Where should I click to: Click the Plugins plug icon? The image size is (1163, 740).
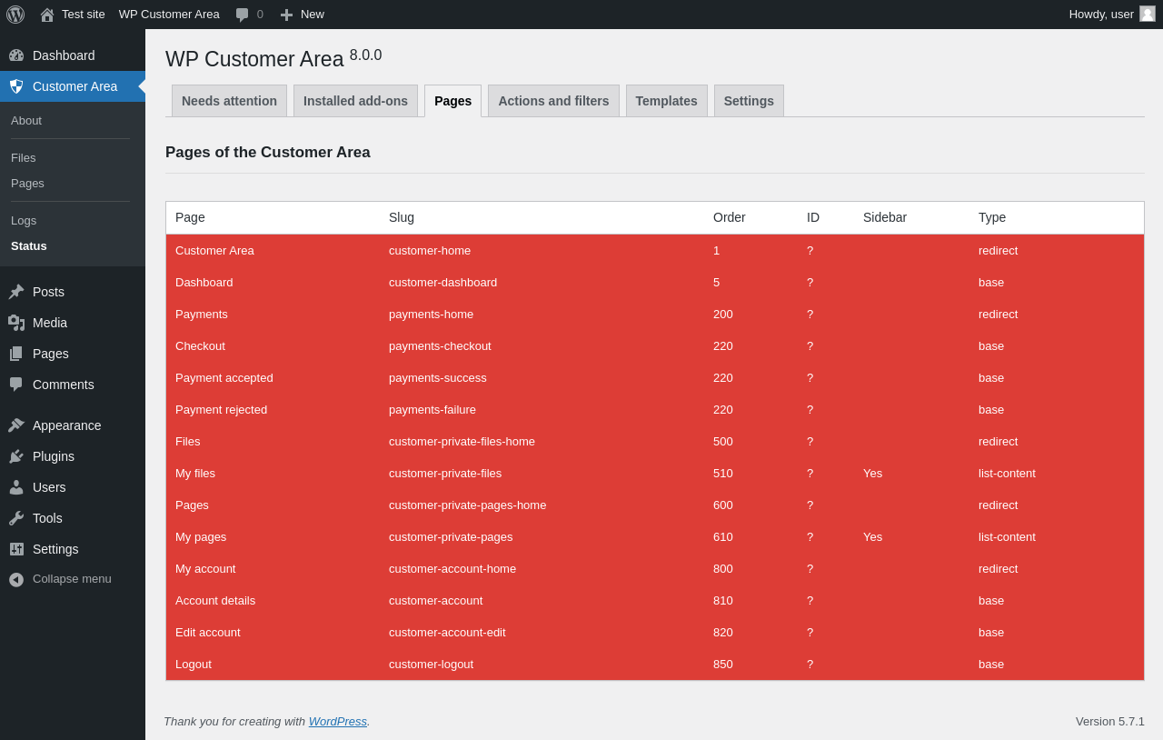pyautogui.click(x=16, y=456)
